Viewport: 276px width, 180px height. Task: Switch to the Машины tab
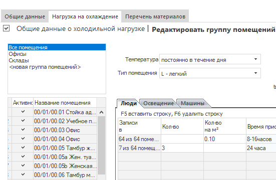tap(192, 103)
